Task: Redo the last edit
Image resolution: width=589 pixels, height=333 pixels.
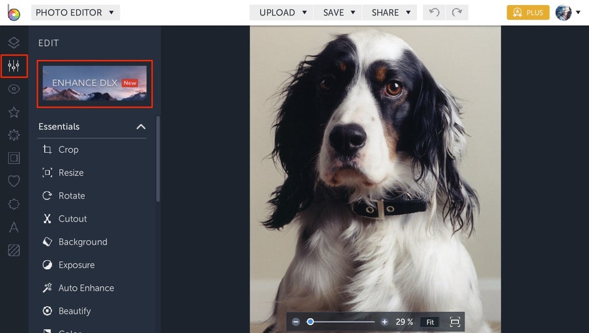Action: [457, 12]
